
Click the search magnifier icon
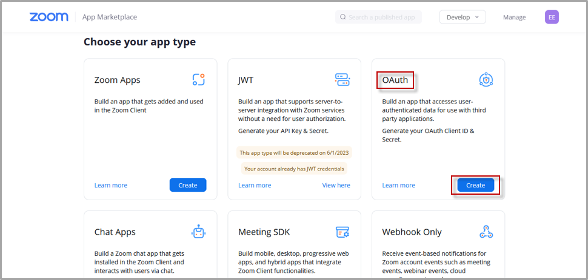pos(342,17)
